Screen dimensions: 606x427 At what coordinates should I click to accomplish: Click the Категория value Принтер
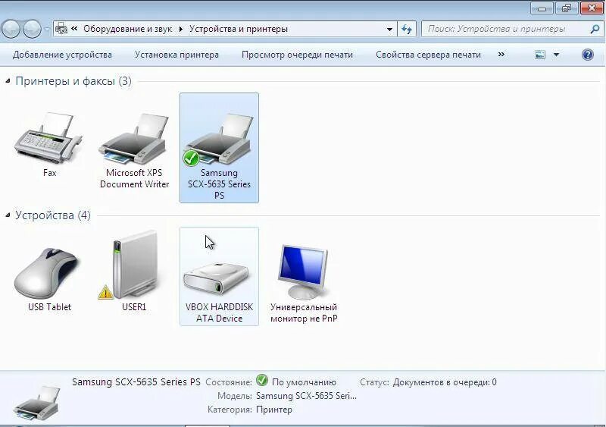(x=274, y=410)
